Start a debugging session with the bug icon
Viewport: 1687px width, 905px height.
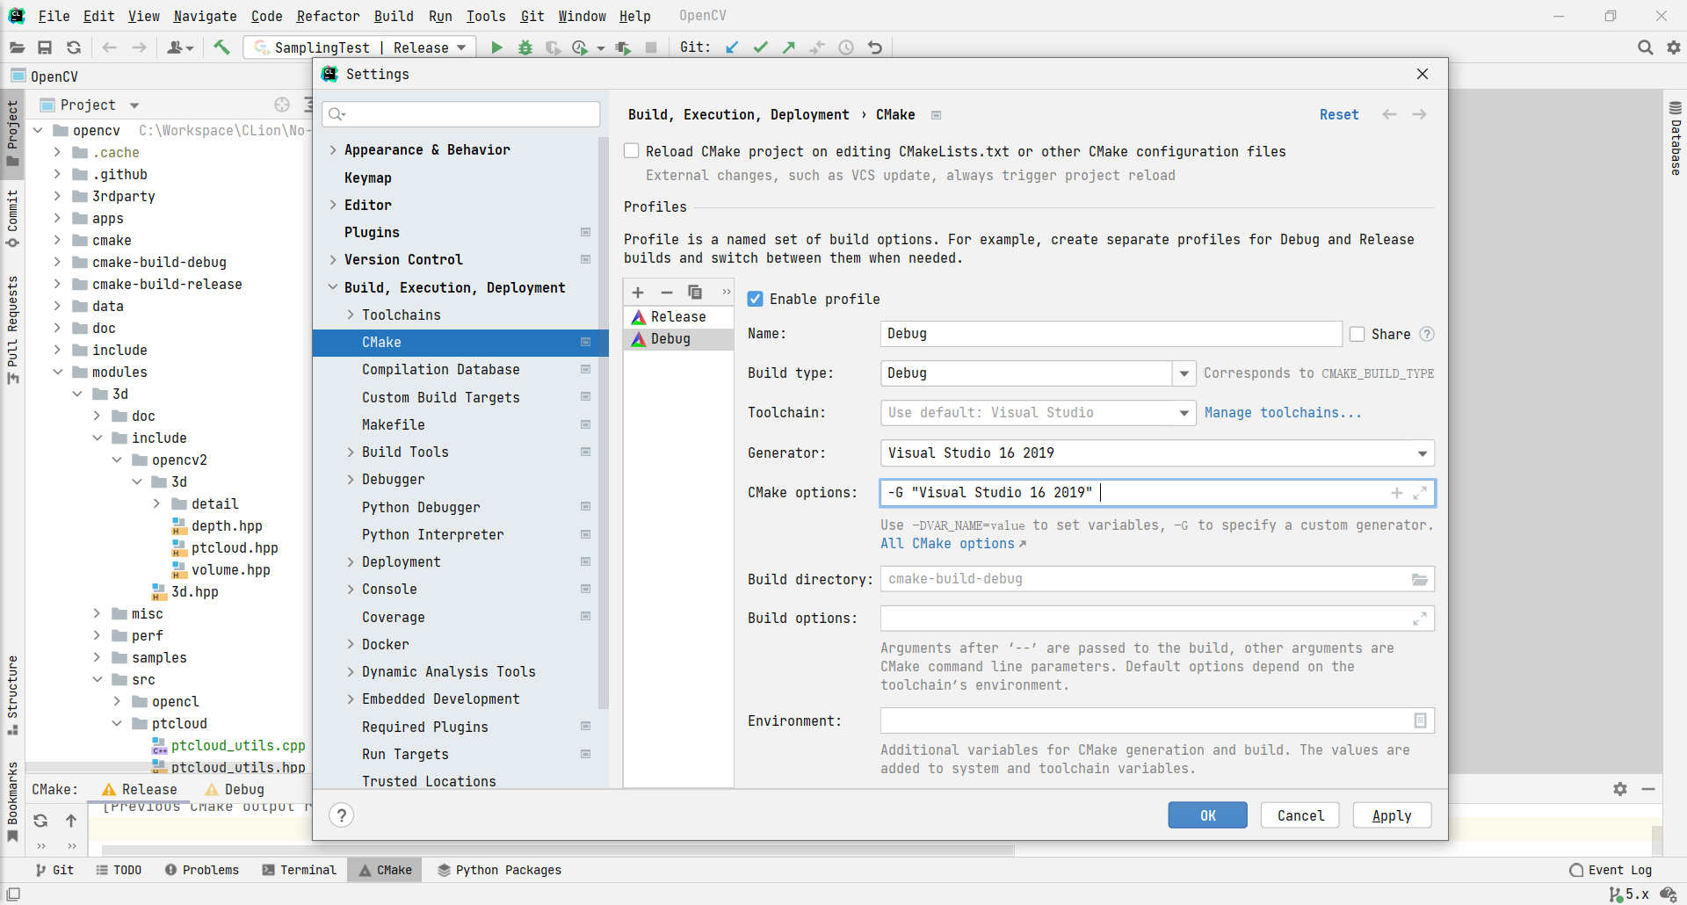point(525,47)
